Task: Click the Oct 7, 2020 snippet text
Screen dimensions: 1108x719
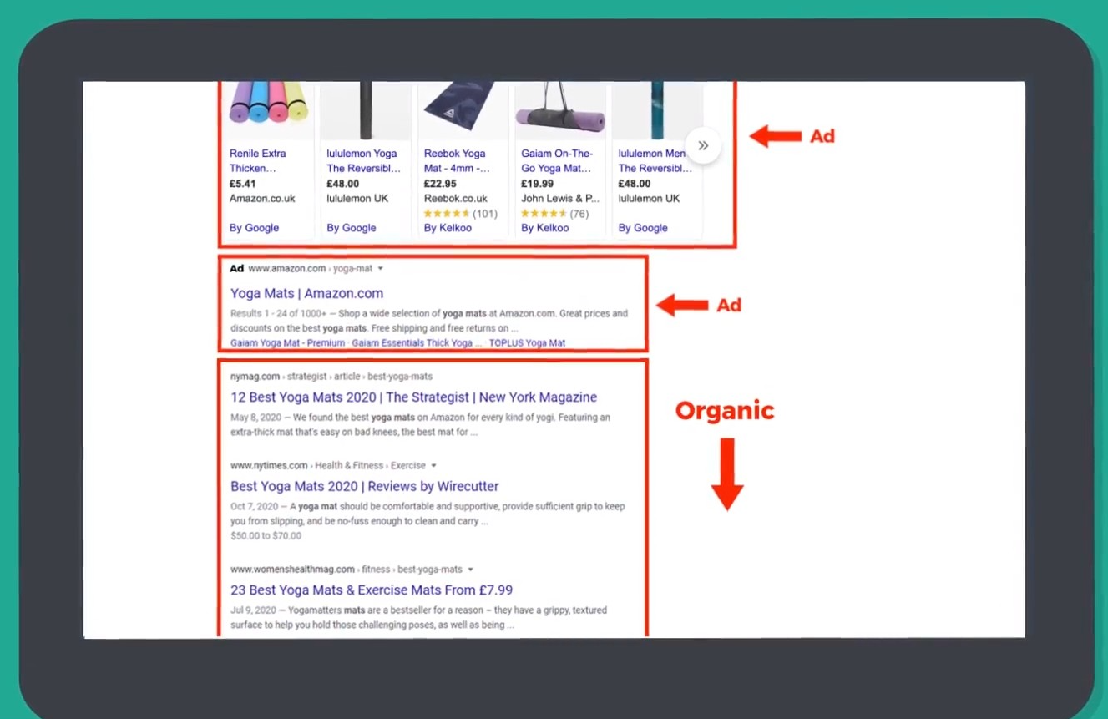Action: pyautogui.click(x=428, y=514)
